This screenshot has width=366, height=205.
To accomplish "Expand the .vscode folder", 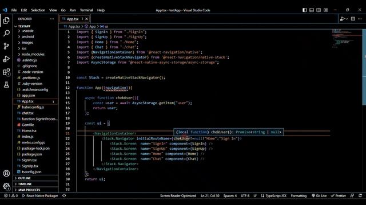I will 27,31.
